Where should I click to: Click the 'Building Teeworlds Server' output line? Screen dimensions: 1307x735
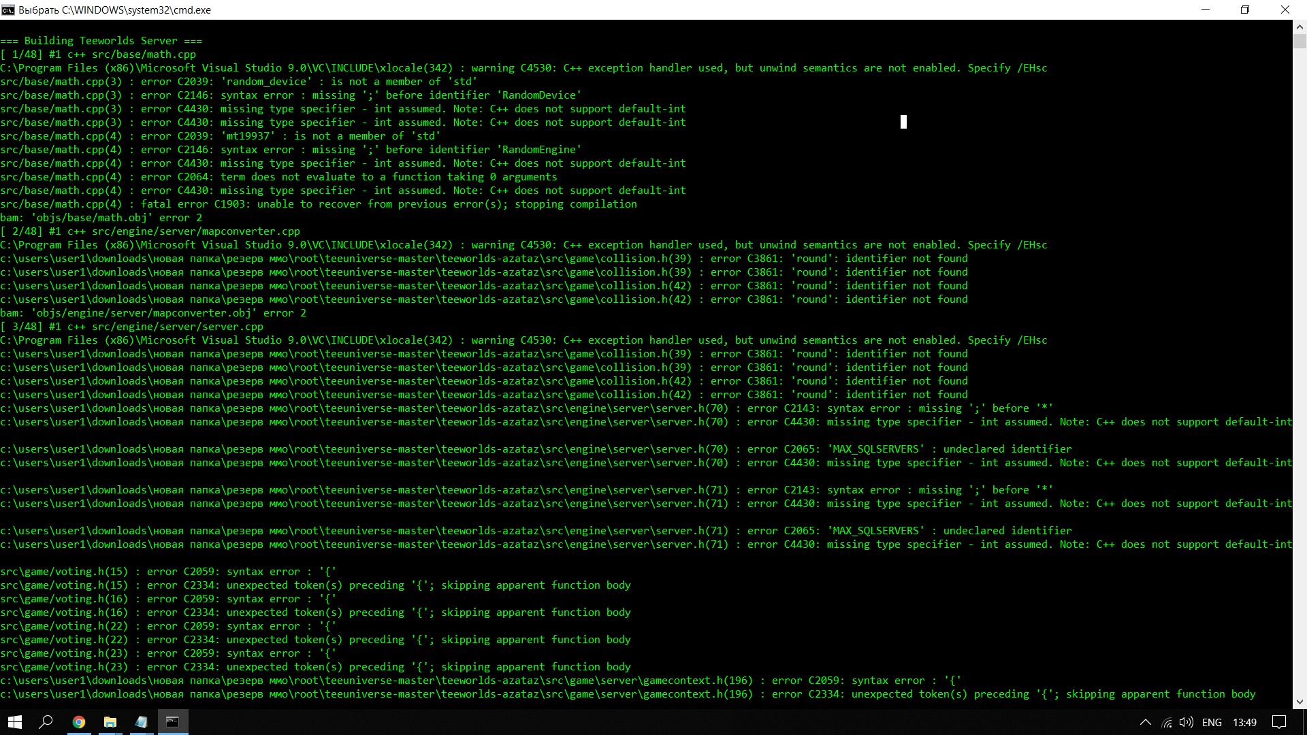[x=101, y=41]
